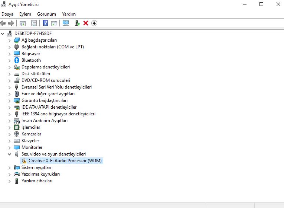Expand Depolama denetleyicileri category

point(9,67)
